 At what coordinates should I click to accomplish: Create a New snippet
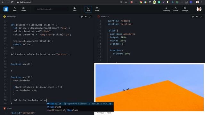coord(15,9)
